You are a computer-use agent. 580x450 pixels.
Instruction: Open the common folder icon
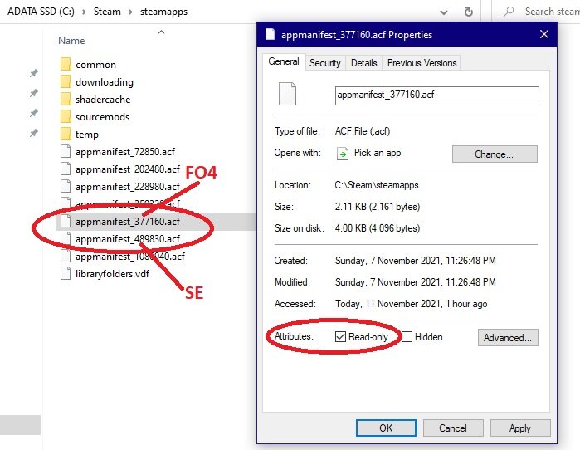(66, 64)
